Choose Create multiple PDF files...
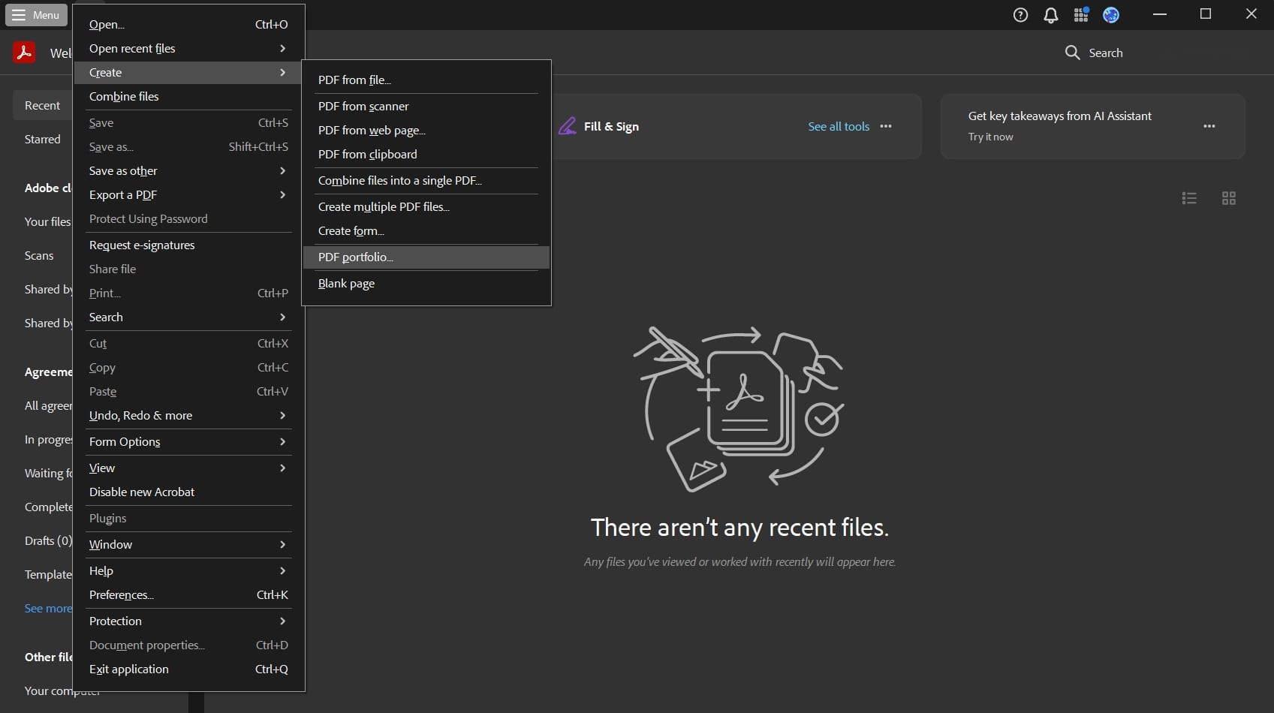This screenshot has height=713, width=1274. tap(426, 206)
